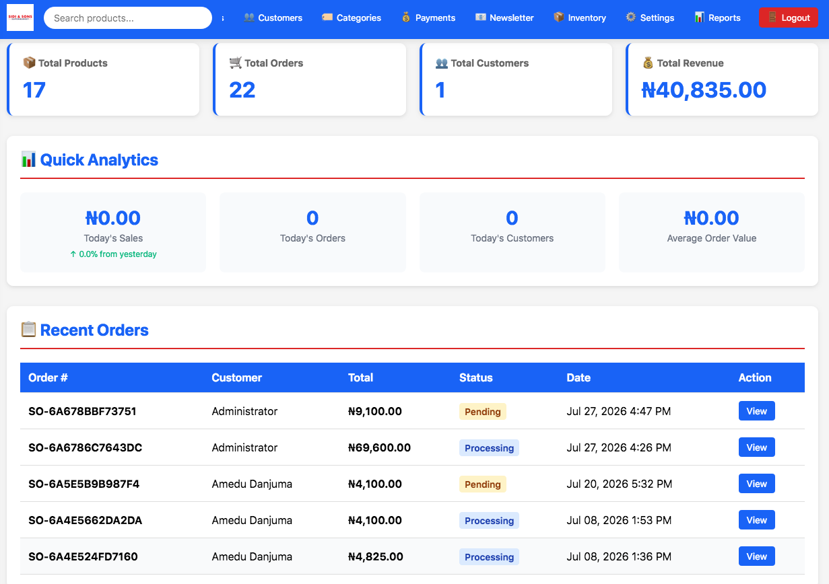Click order number SO-6A678BBF73751
Viewport: 829px width, 584px height.
[82, 411]
